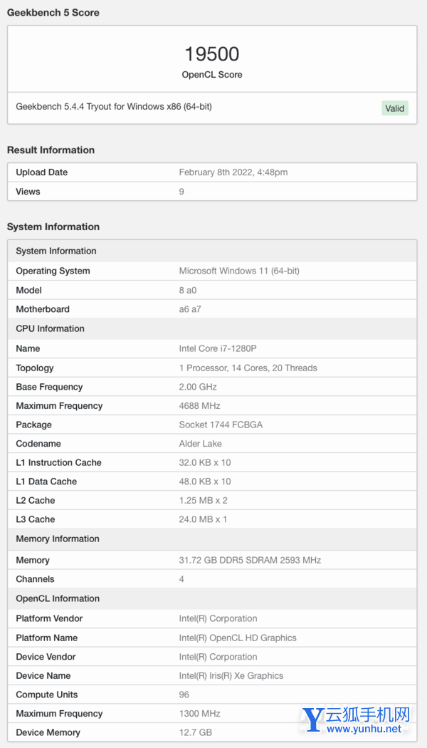The image size is (427, 748).
Task: Click the Alder Lake codename value
Action: 201,443
